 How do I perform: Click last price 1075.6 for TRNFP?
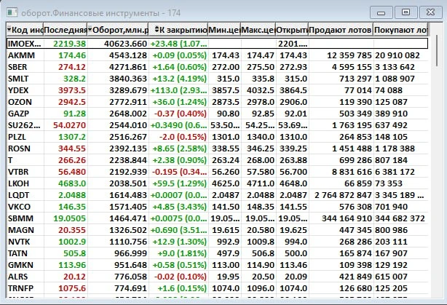tap(72, 288)
